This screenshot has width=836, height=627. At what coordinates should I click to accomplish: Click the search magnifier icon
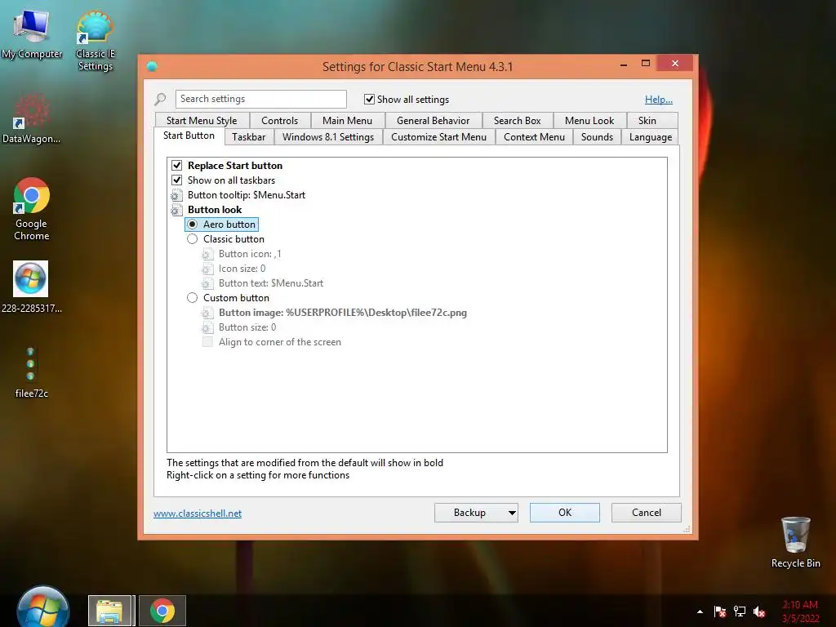[160, 99]
